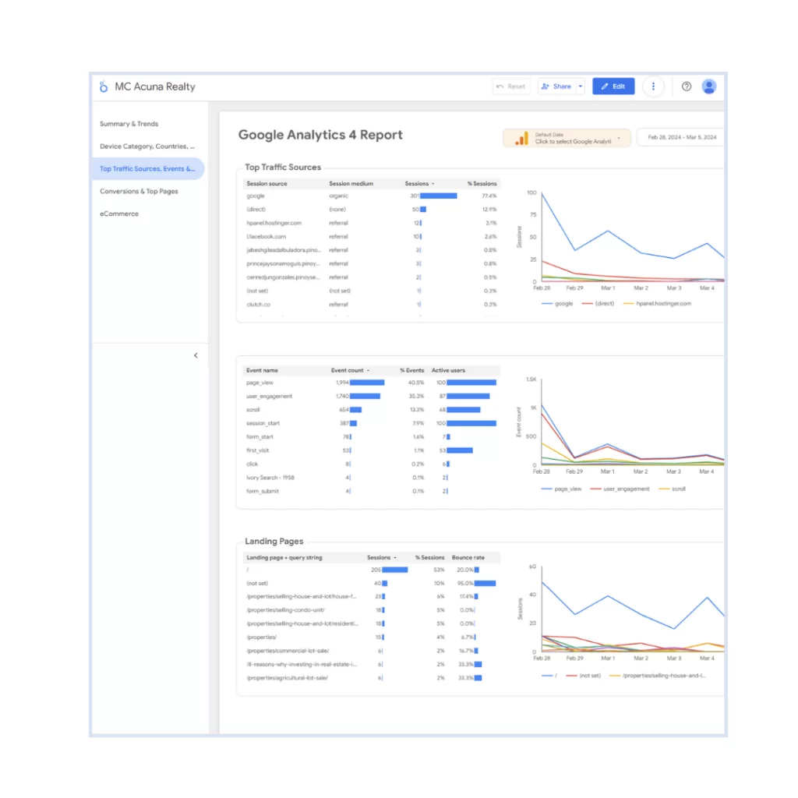Open the Summary & Trends page

click(129, 124)
